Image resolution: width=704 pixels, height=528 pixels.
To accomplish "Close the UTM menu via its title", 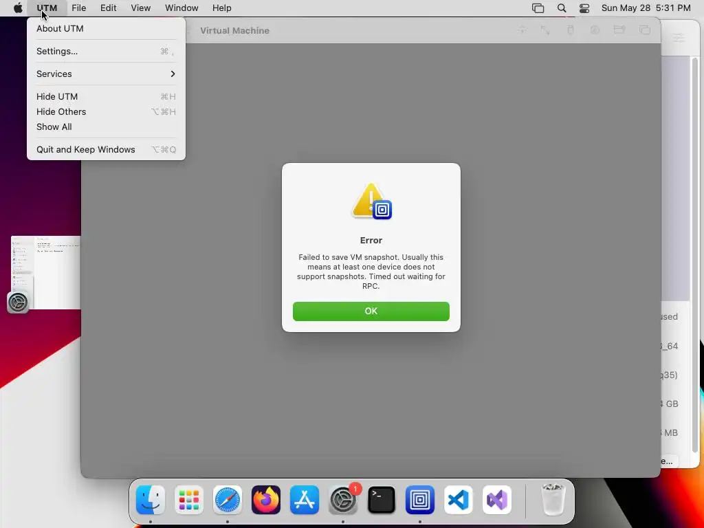I will [47, 8].
